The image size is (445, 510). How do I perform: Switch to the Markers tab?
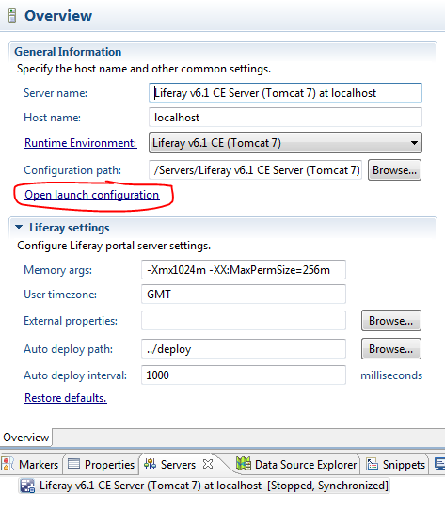coord(32,465)
